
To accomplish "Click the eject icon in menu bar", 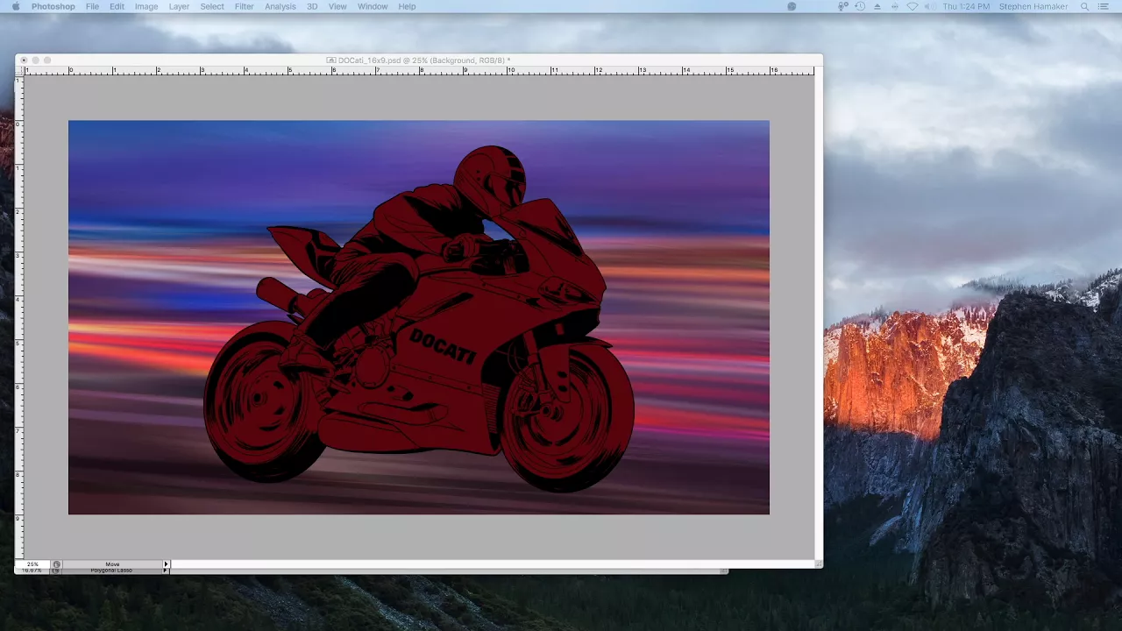I will (877, 6).
